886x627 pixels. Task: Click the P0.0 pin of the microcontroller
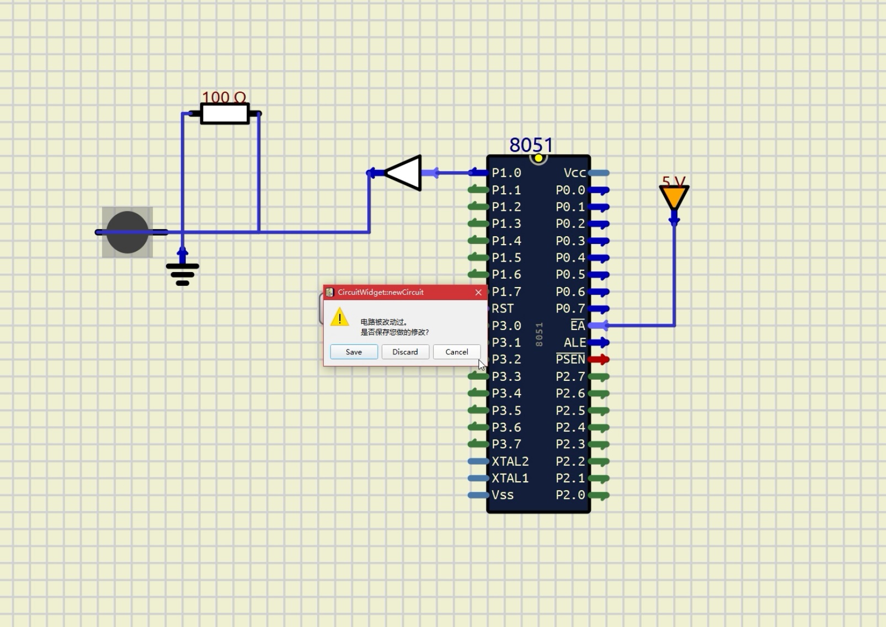[599, 190]
